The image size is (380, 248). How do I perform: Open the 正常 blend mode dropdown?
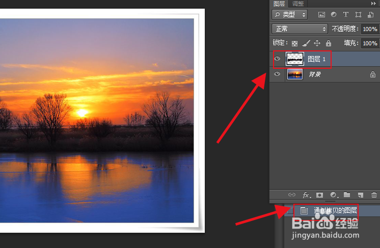[x=300, y=29]
